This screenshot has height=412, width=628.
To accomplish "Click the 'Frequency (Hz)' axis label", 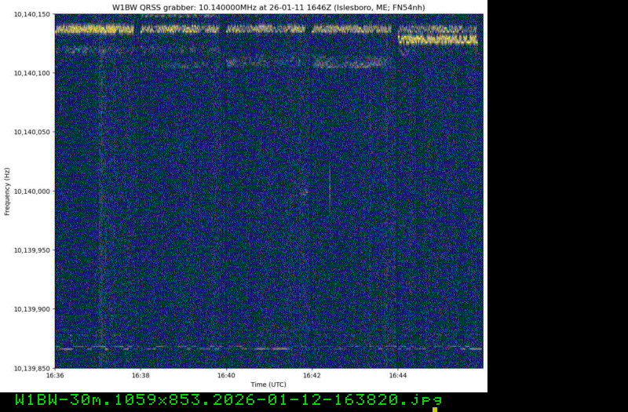I will point(7,191).
